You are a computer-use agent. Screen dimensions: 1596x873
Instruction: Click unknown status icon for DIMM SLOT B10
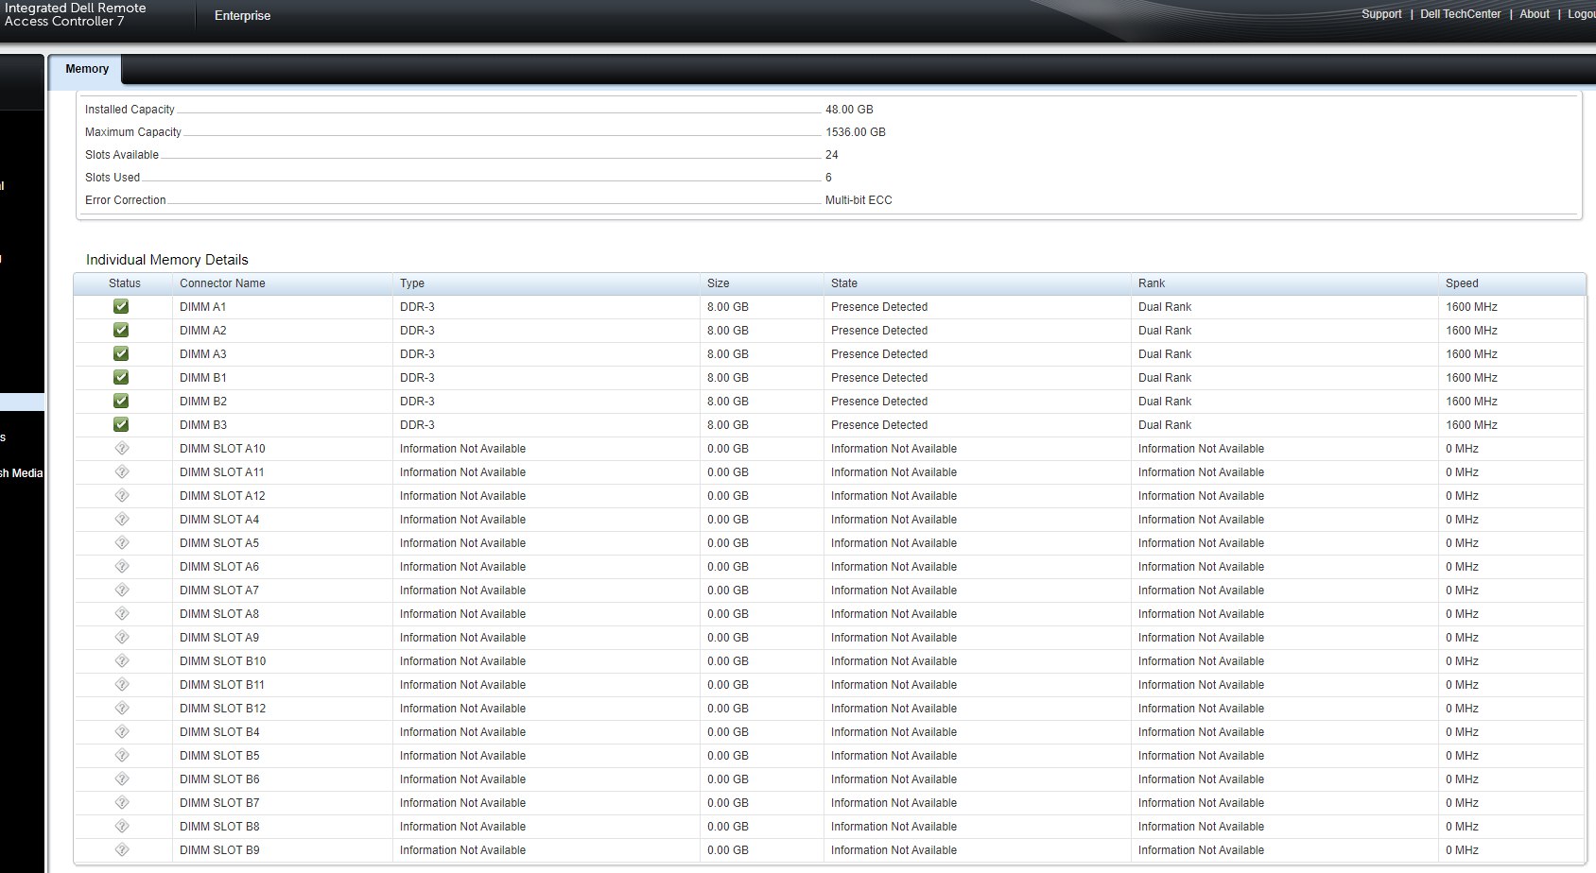[x=121, y=660]
